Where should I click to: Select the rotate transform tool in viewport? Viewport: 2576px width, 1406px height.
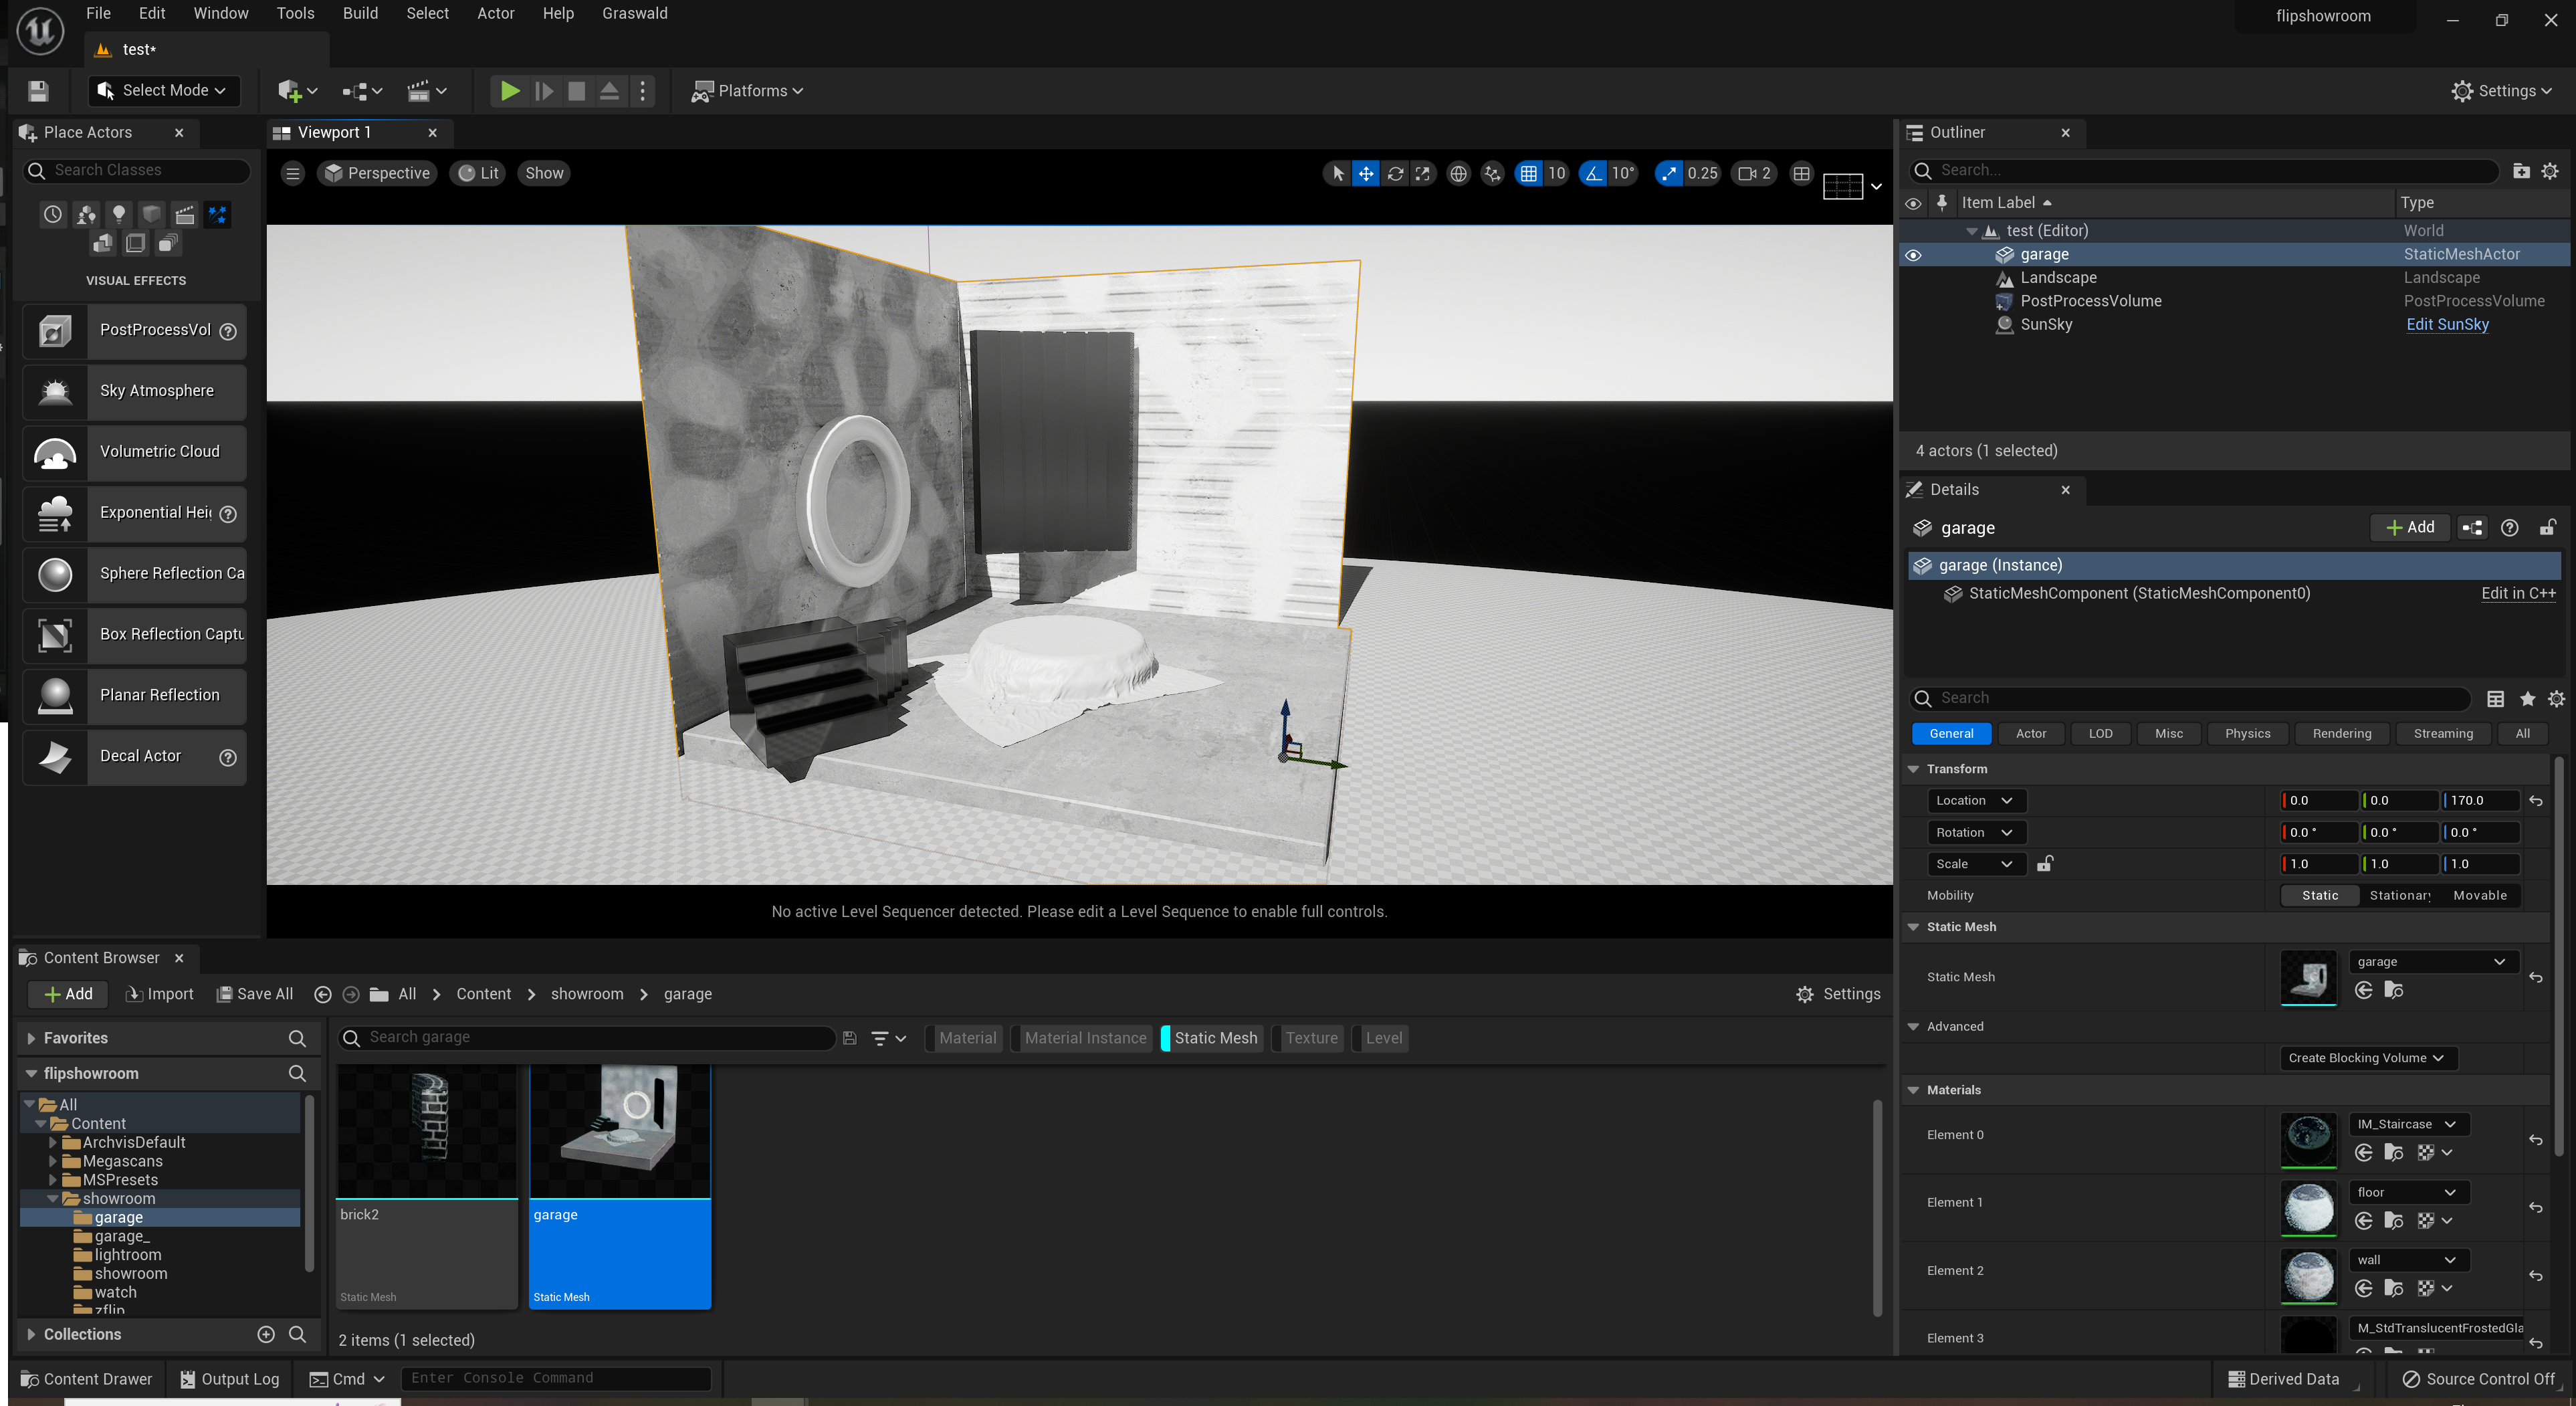[x=1395, y=174]
